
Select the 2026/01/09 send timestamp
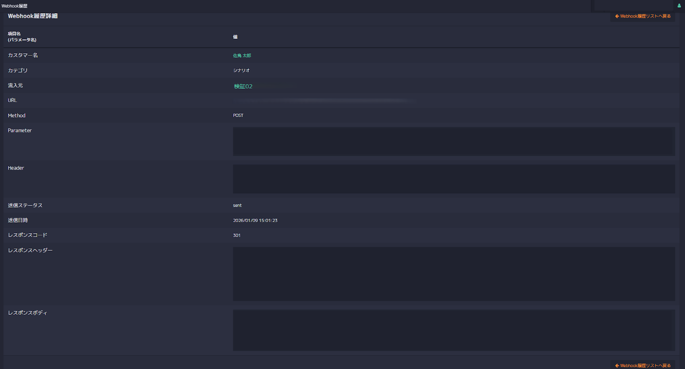[x=255, y=220]
